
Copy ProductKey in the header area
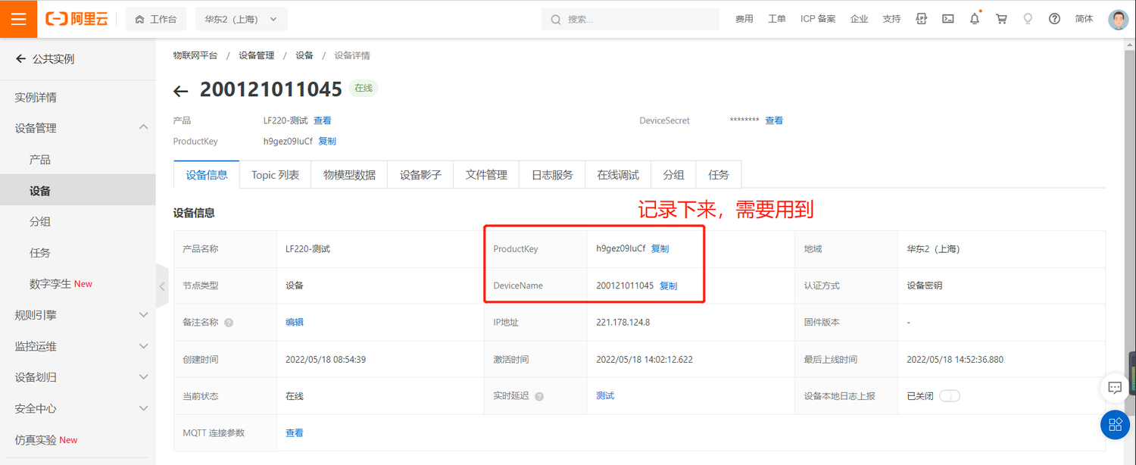pyautogui.click(x=327, y=141)
